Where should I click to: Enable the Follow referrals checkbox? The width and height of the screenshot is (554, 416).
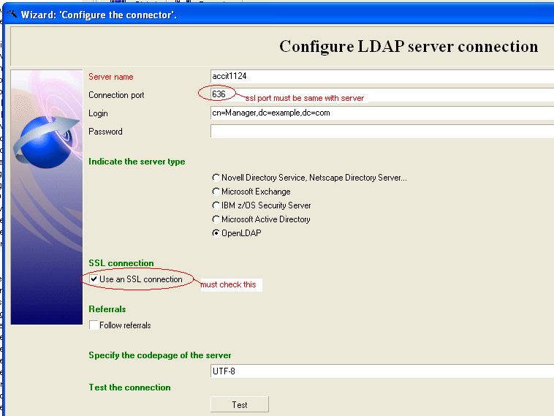pos(94,325)
